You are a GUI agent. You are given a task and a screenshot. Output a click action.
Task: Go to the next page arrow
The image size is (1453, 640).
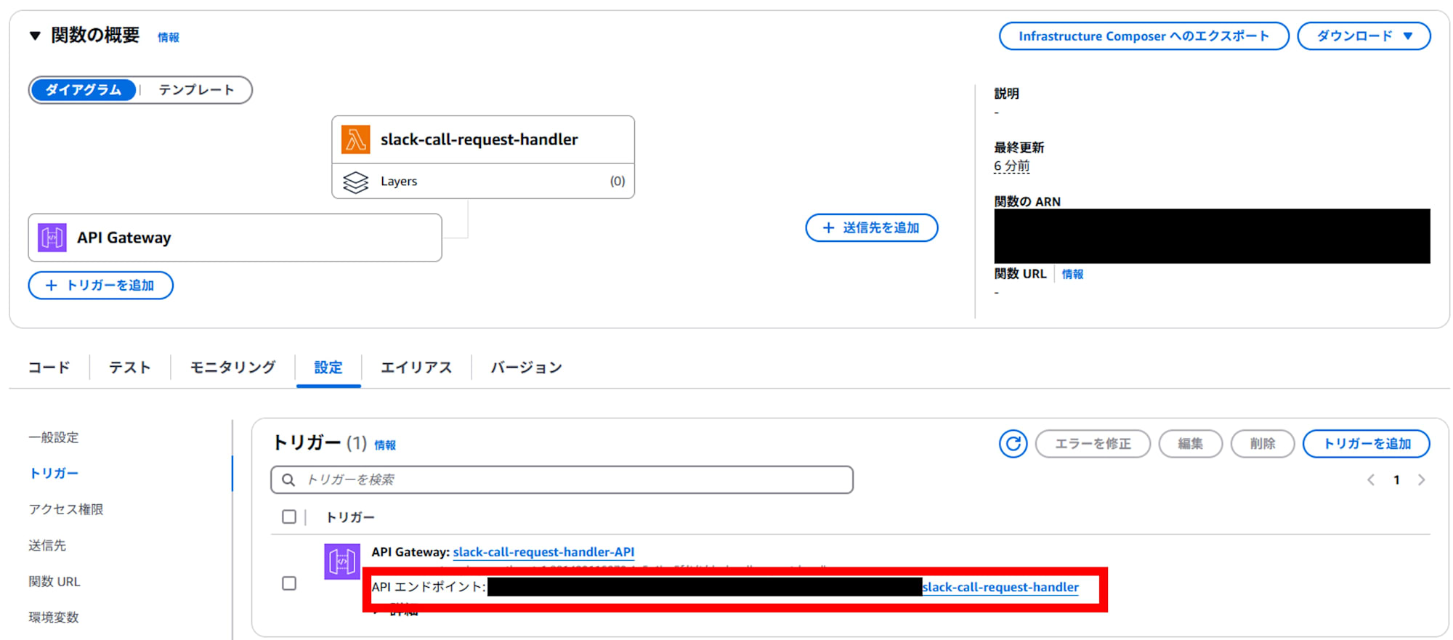tap(1422, 480)
